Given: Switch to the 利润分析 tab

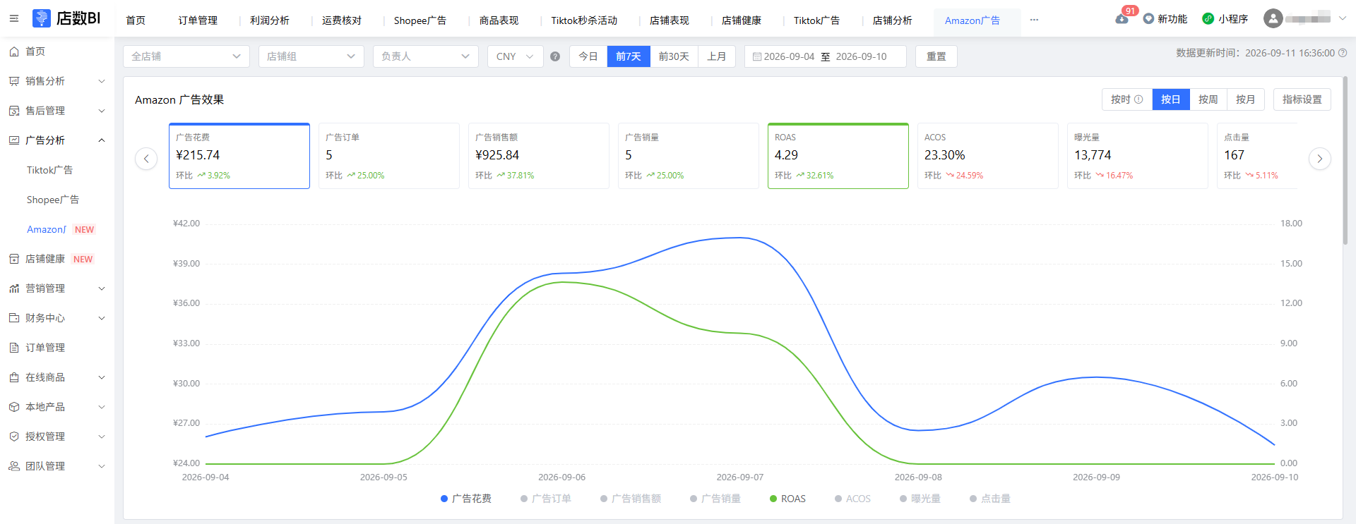Looking at the screenshot, I should click(270, 20).
